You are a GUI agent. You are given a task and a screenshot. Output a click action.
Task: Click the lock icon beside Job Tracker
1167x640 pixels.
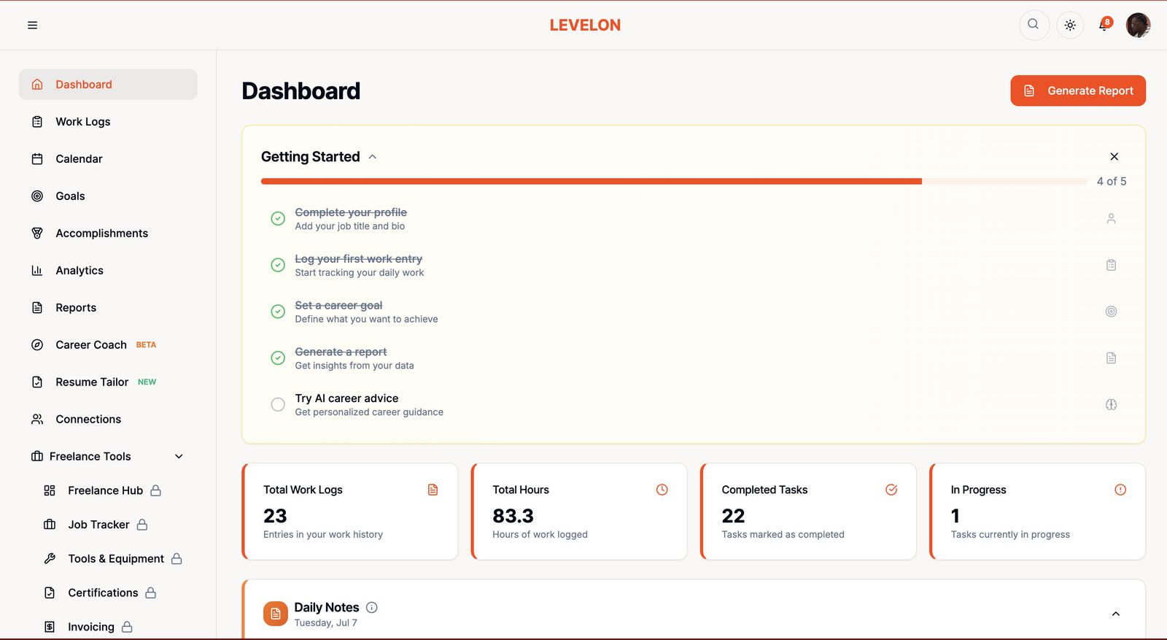(x=142, y=525)
